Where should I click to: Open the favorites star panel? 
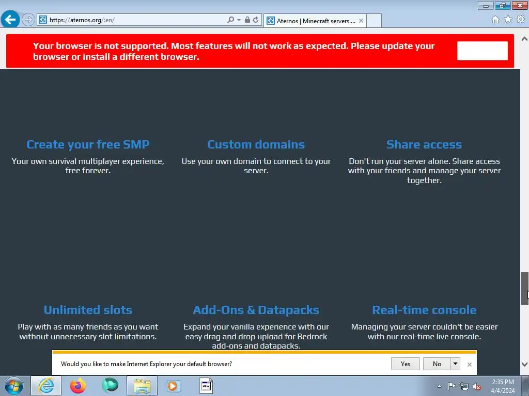point(508,20)
